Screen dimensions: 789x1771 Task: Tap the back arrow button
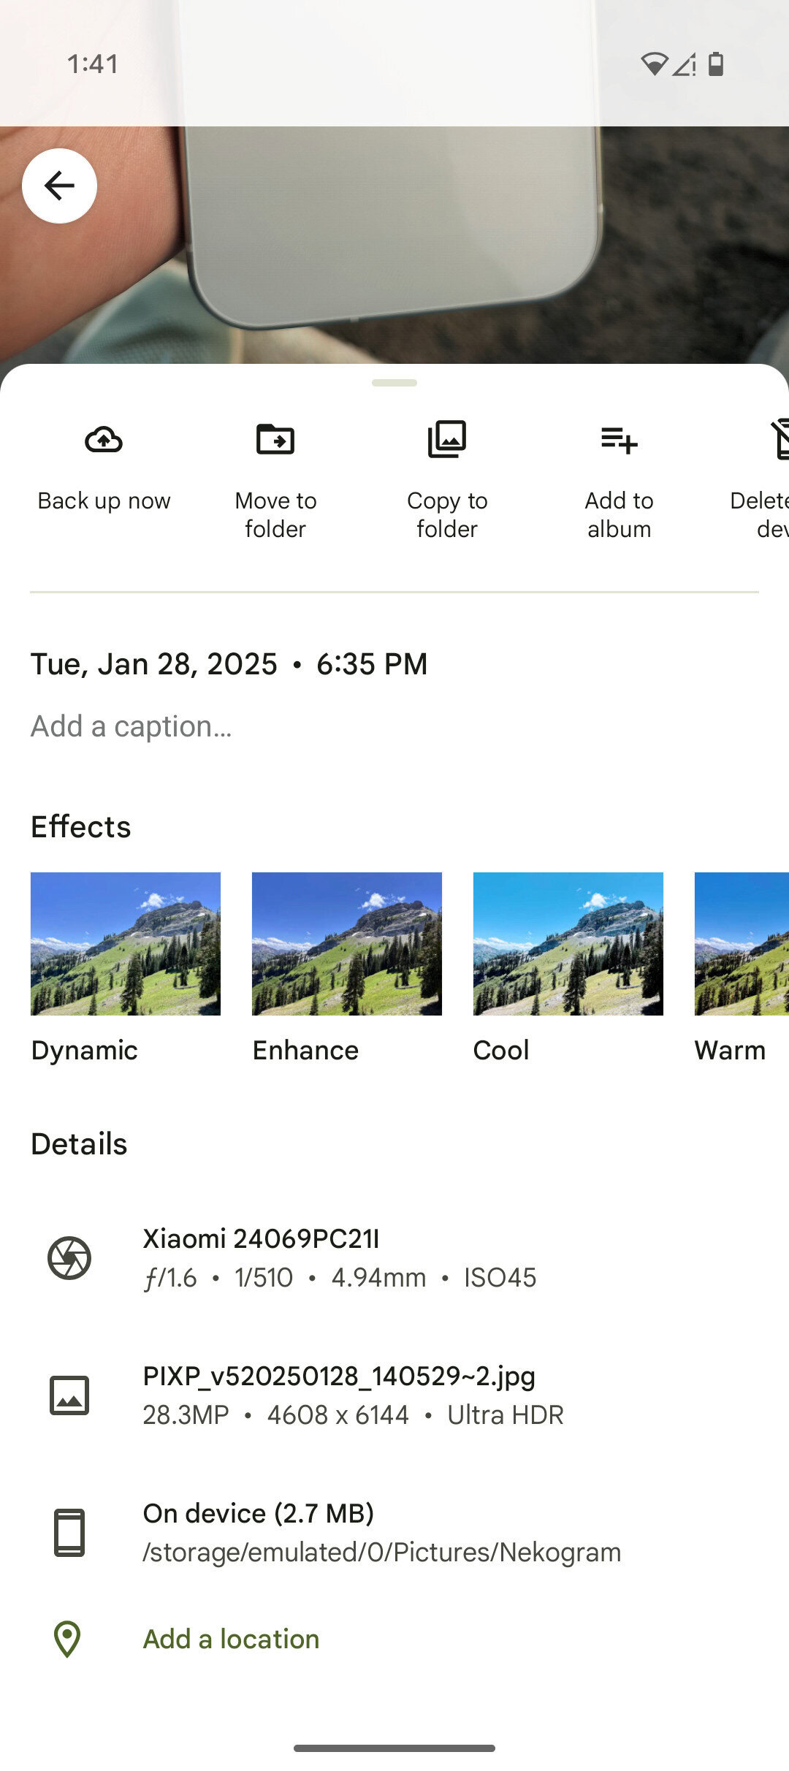59,186
